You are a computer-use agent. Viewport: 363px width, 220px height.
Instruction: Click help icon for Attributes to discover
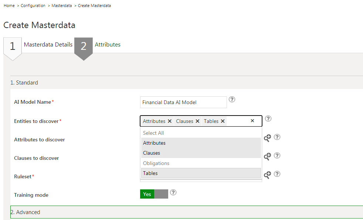point(277,137)
